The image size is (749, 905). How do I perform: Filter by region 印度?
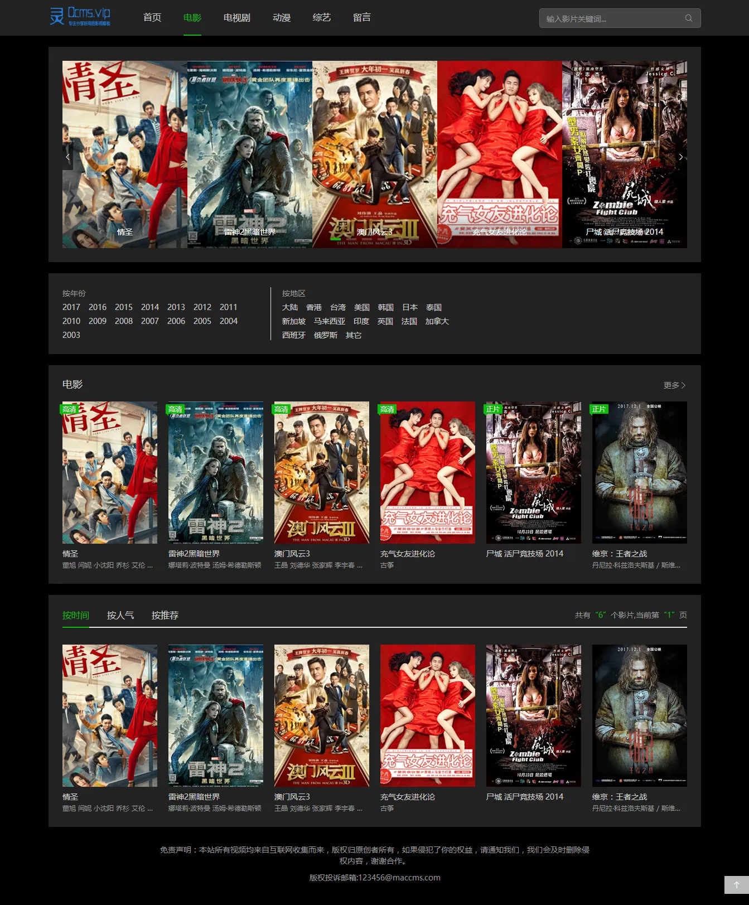[361, 321]
